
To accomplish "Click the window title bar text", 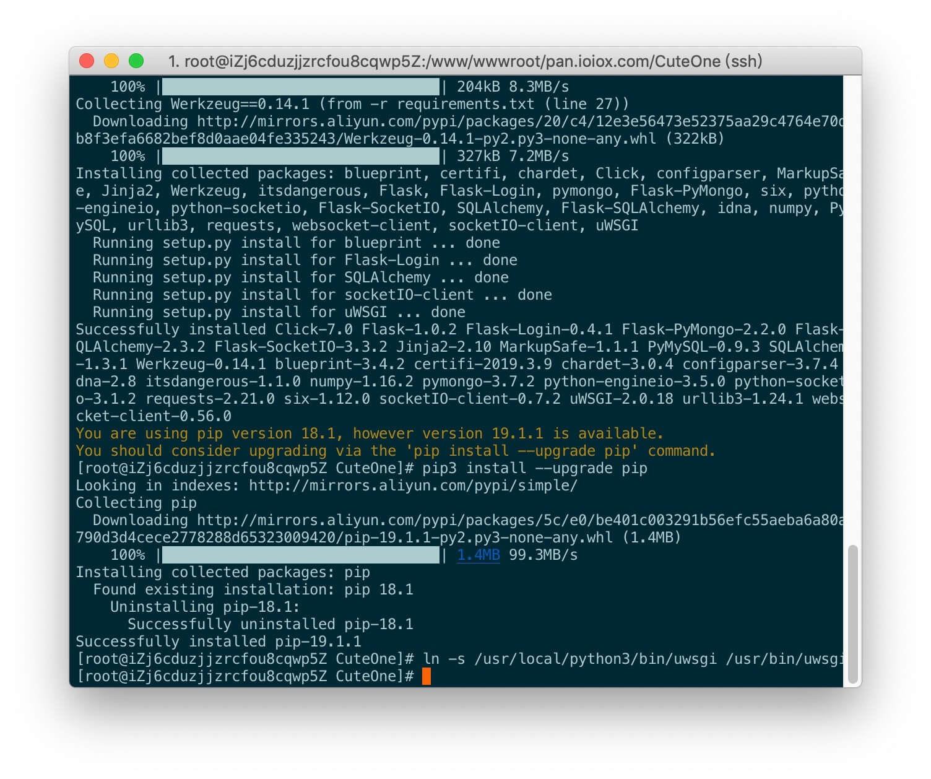I will (465, 61).
